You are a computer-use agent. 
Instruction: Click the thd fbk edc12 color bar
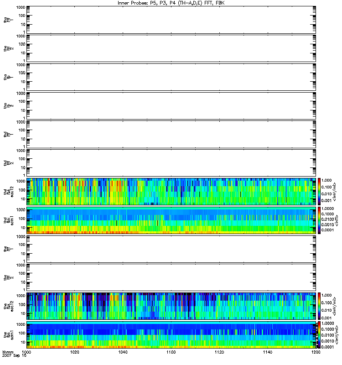click(319, 192)
